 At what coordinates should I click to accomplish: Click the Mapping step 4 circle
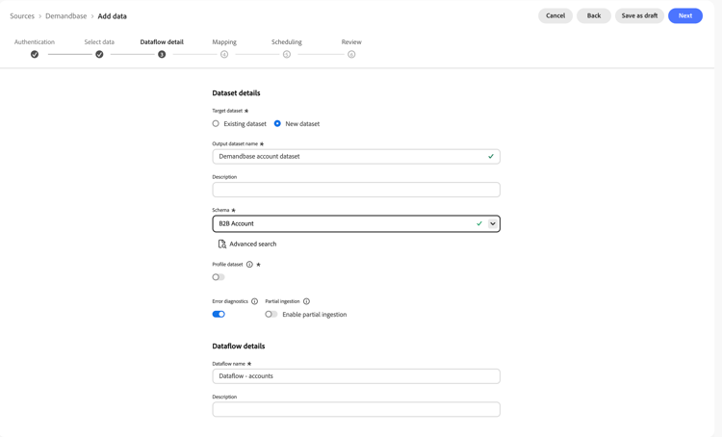click(224, 54)
